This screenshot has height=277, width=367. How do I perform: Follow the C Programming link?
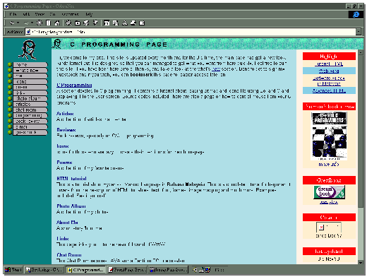[x=74, y=85]
